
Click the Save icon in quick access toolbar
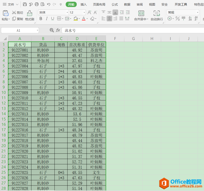pos(25,4)
